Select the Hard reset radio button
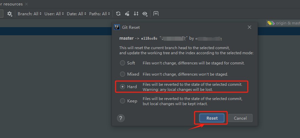300x138 pixels. click(122, 87)
